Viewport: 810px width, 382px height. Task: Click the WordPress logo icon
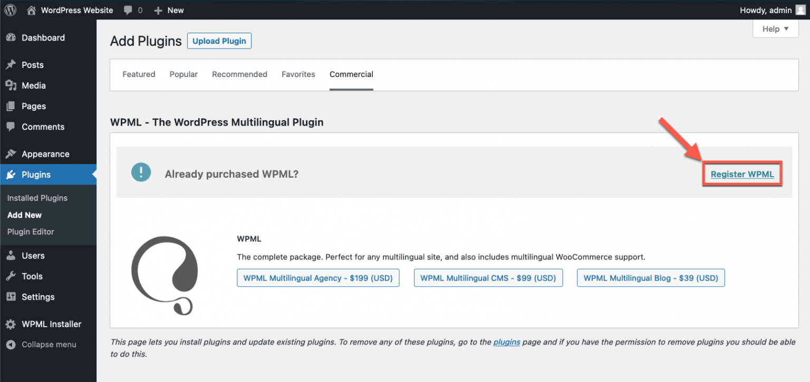click(10, 10)
